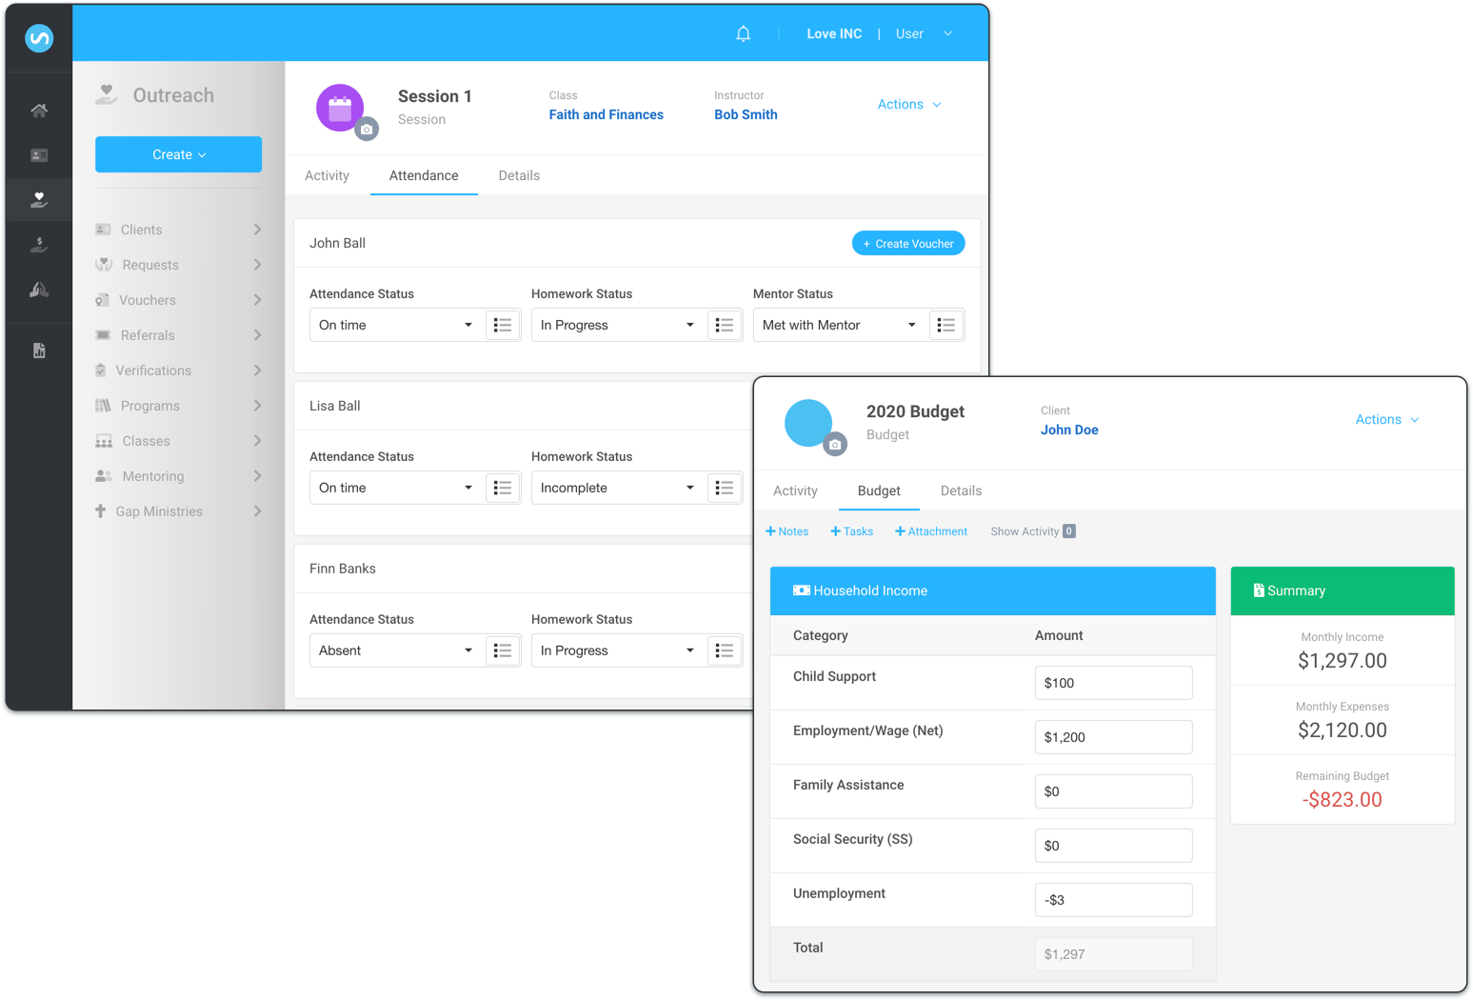
Task: Expand the Create dropdown button
Action: tap(178, 154)
